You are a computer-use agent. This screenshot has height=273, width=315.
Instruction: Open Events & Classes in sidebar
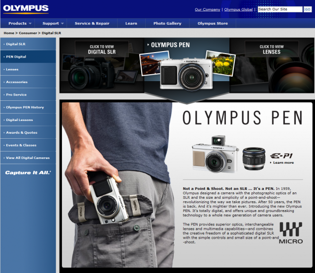tap(28, 145)
